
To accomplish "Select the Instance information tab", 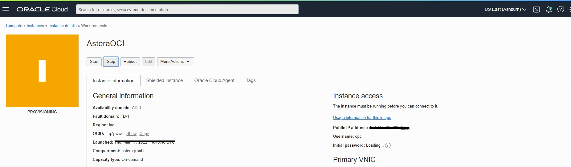I will pyautogui.click(x=113, y=81).
